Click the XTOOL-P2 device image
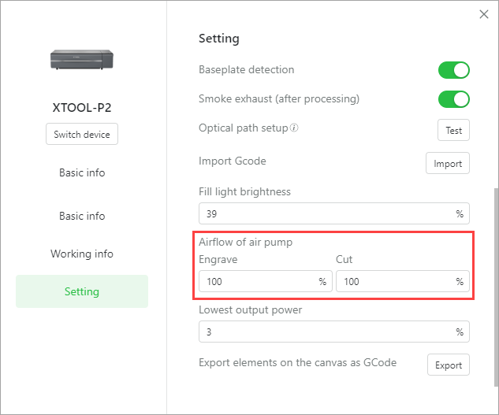Viewport: 499px width, 415px height. 82,59
